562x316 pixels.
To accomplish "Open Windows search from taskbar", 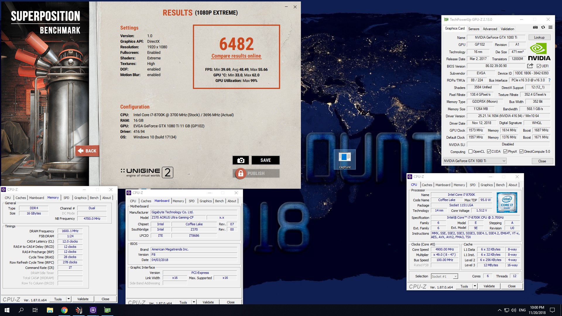I will [x=21, y=310].
